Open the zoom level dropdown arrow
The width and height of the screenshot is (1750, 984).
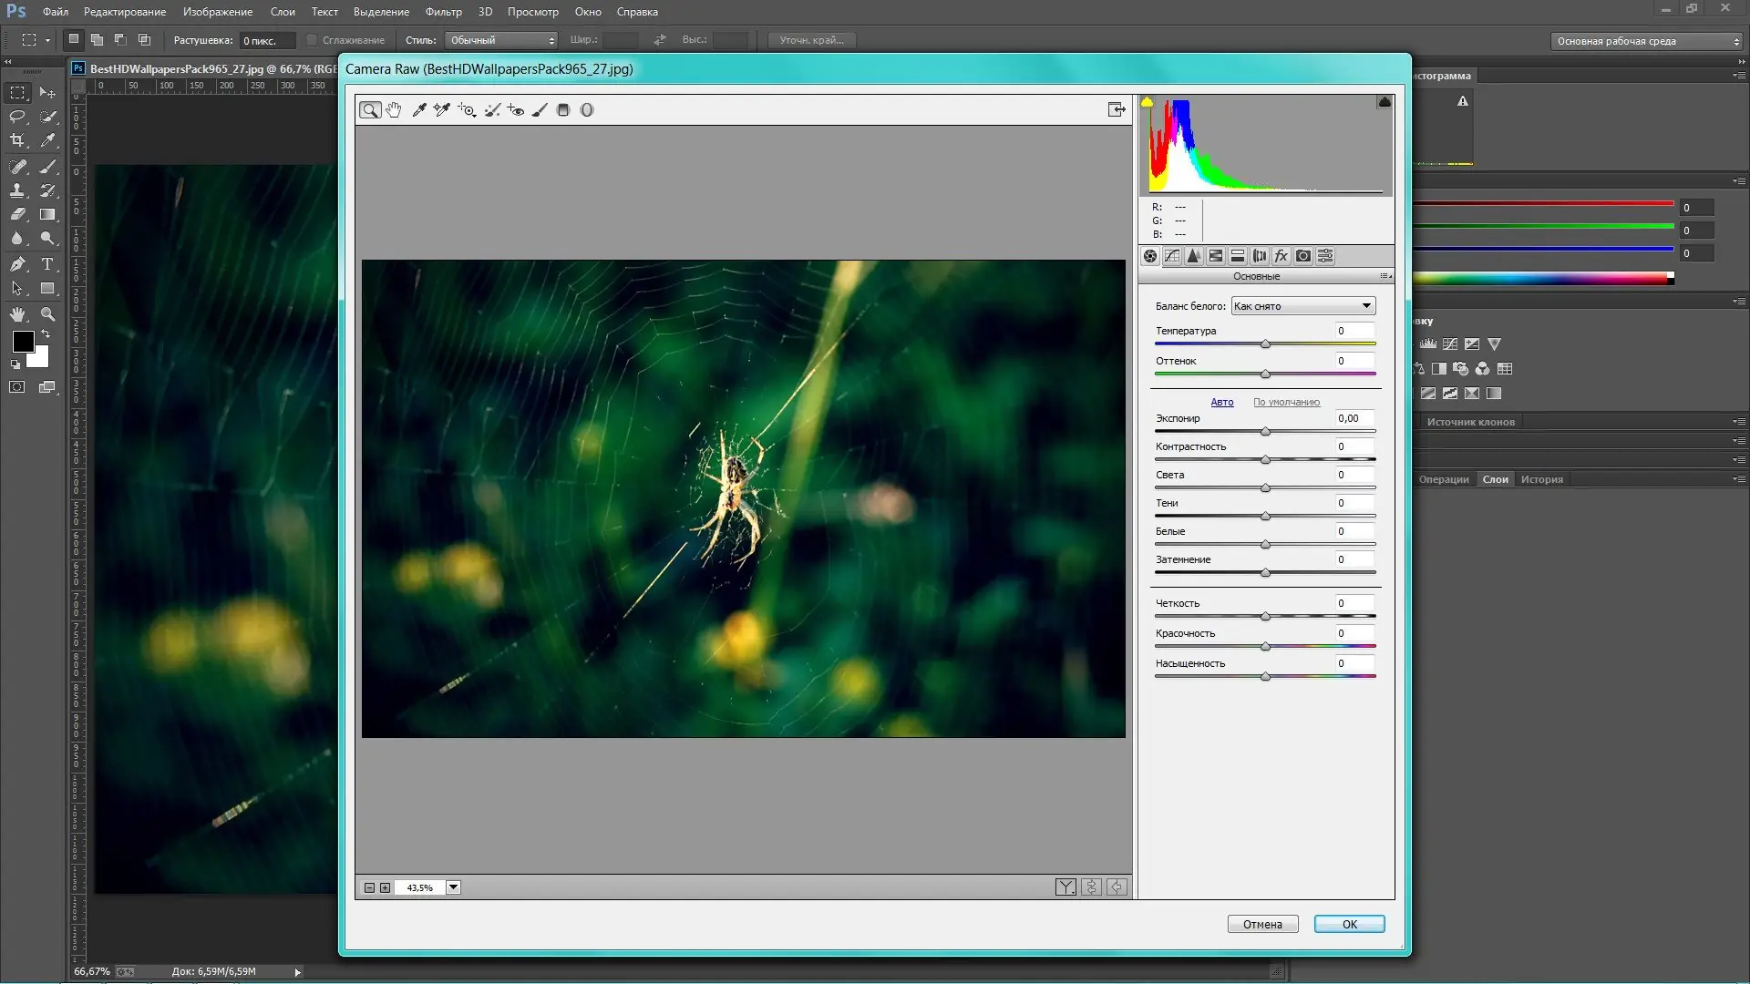[453, 887]
